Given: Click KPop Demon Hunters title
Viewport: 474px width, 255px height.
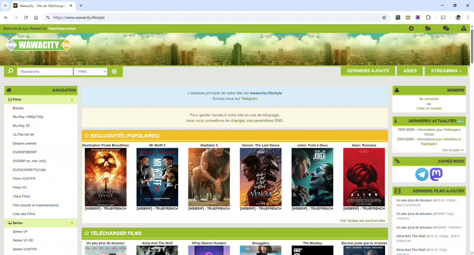Looking at the screenshot, I should [x=209, y=243].
